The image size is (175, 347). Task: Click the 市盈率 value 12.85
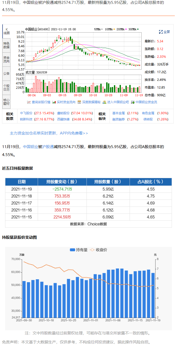[x=161, y=87]
